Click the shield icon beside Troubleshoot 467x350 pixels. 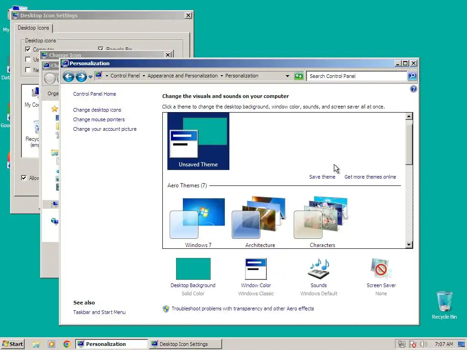point(166,309)
